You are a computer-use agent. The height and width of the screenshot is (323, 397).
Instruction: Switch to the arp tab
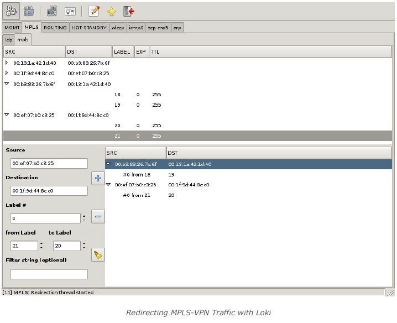coord(177,28)
